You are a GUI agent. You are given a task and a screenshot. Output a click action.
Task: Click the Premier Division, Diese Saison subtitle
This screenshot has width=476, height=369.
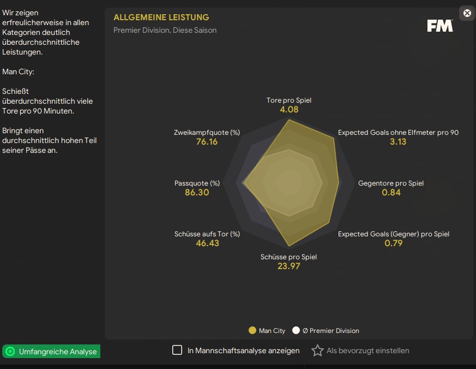165,30
